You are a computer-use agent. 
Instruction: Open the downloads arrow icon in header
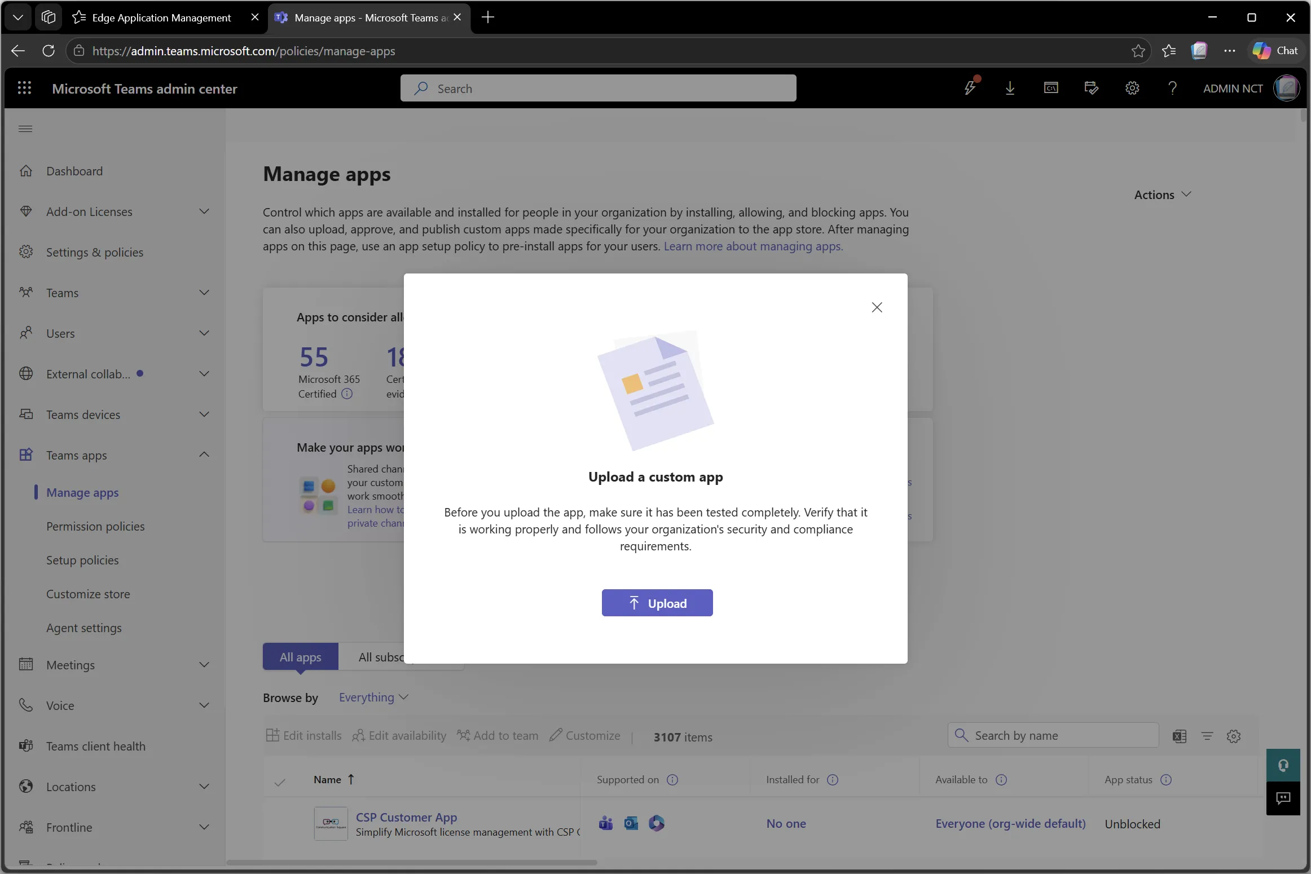pyautogui.click(x=1010, y=88)
